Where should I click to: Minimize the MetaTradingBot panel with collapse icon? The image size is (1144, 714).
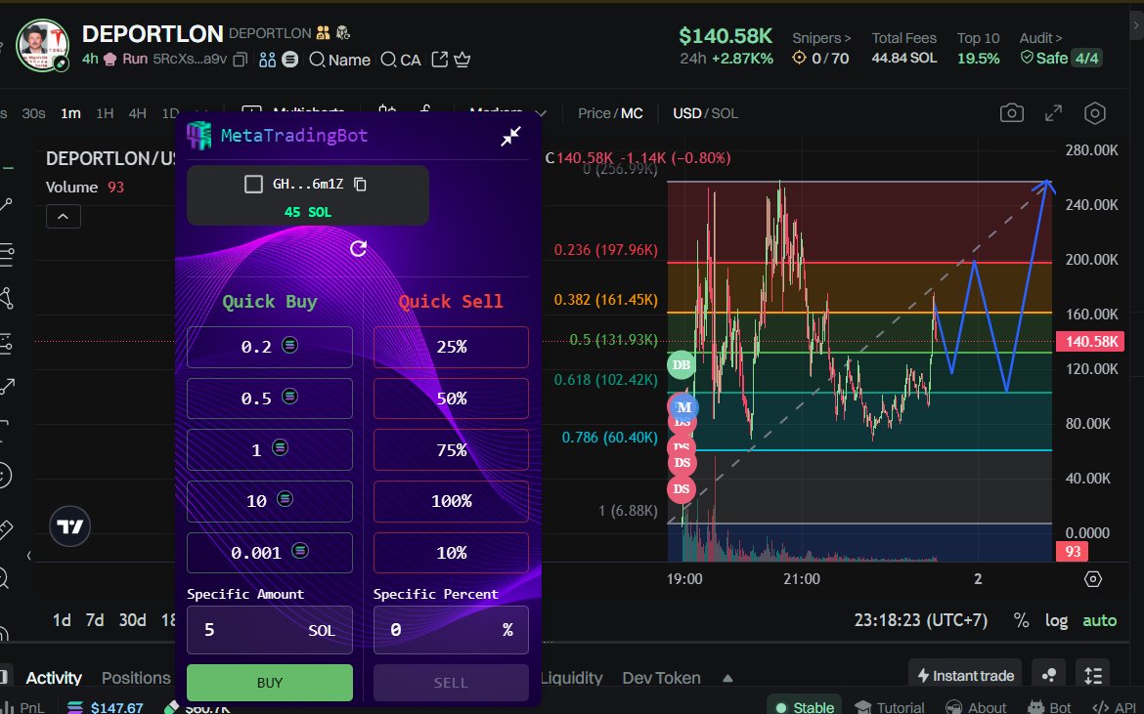(x=510, y=136)
